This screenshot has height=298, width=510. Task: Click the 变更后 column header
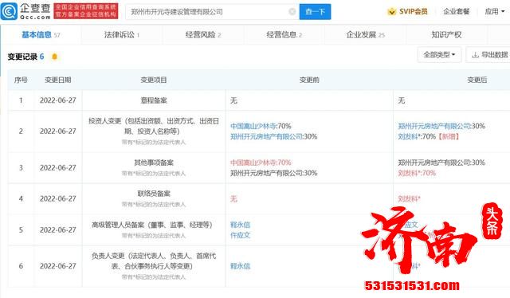coord(477,80)
